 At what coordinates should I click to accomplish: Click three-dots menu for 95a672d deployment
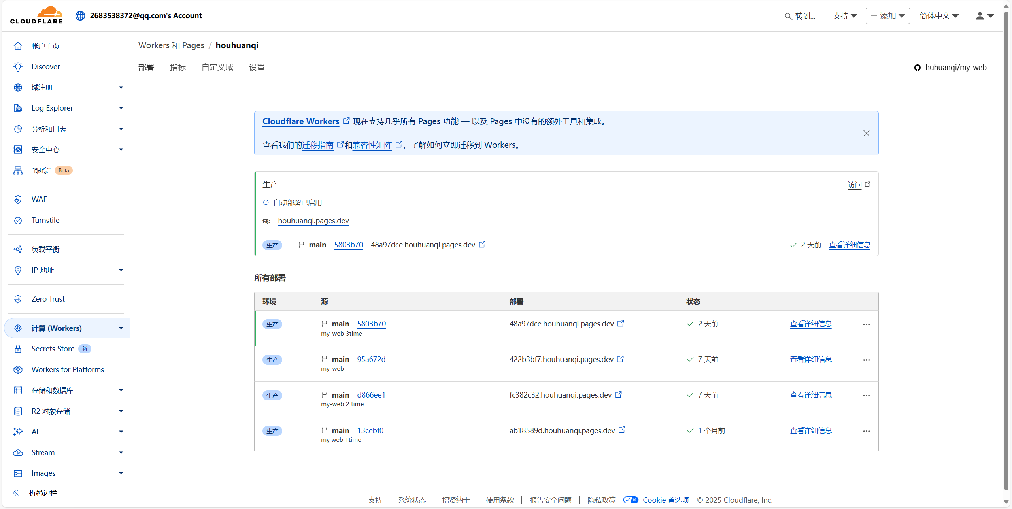coord(866,360)
